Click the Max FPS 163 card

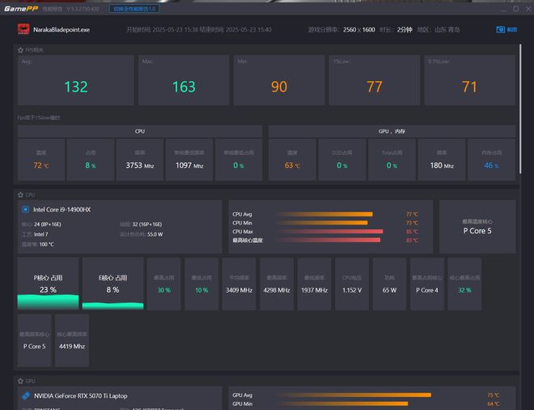184,80
